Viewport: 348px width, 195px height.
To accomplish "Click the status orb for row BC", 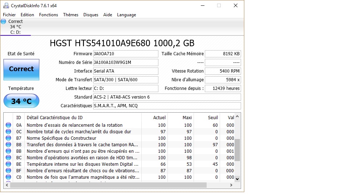I will [x=8, y=158].
